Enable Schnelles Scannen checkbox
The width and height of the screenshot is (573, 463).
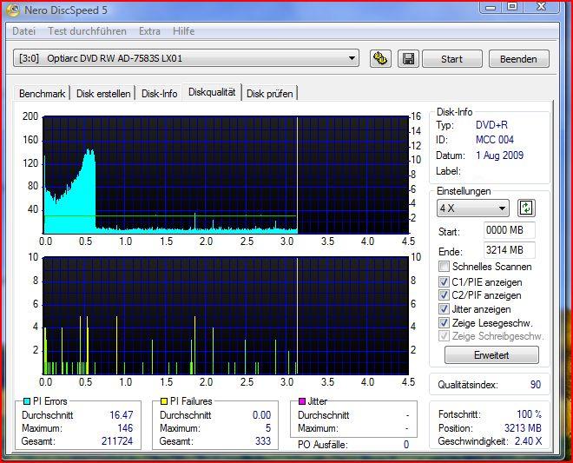445,268
